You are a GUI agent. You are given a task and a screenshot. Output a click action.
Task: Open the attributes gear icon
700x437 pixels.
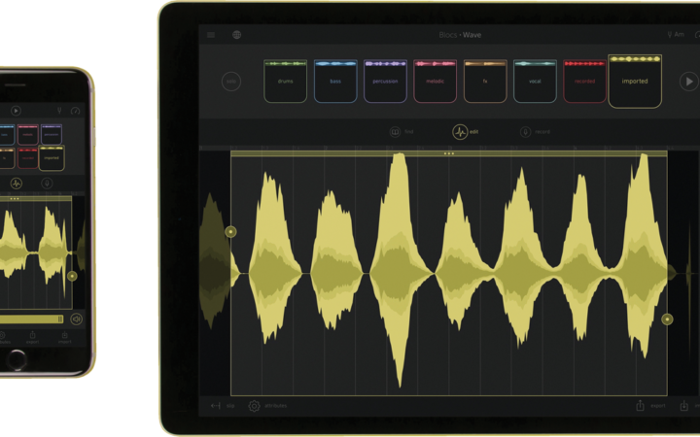point(254,406)
